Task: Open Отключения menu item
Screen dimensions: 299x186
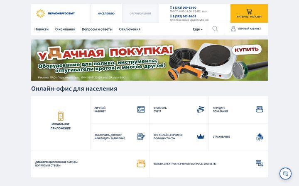Action: [130, 29]
